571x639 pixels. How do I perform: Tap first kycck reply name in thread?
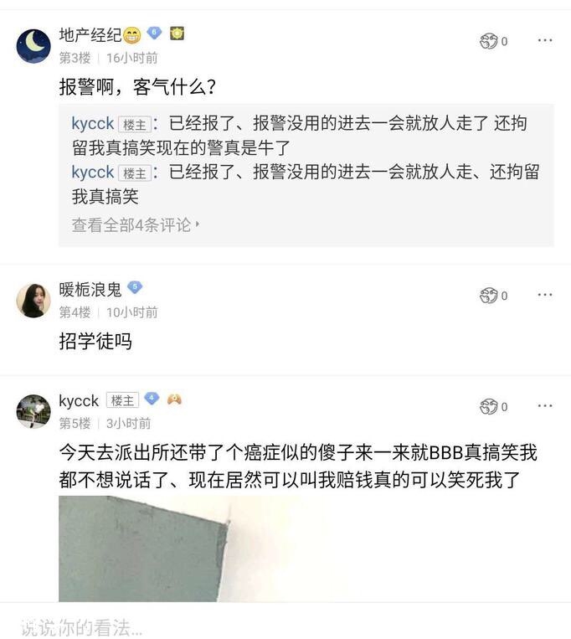pyautogui.click(x=93, y=124)
